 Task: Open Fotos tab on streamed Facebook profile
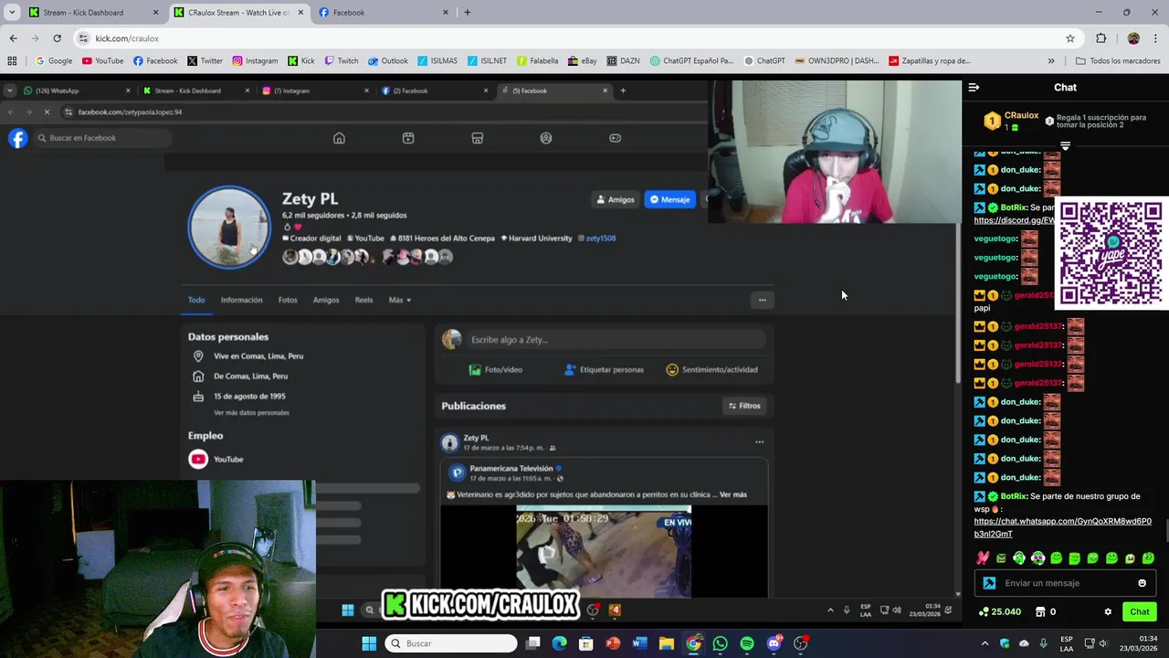(288, 300)
